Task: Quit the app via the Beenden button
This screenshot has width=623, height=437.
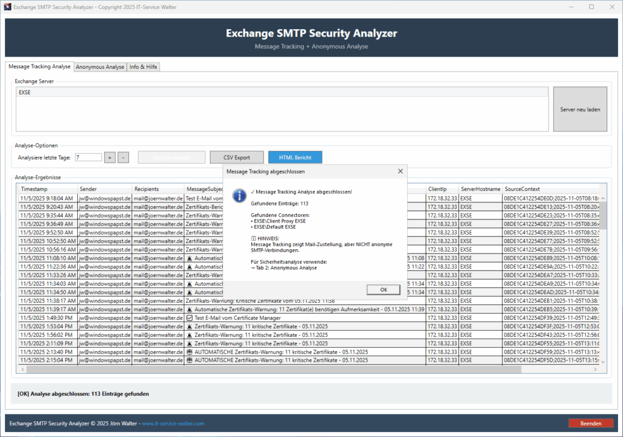Action: [591, 422]
